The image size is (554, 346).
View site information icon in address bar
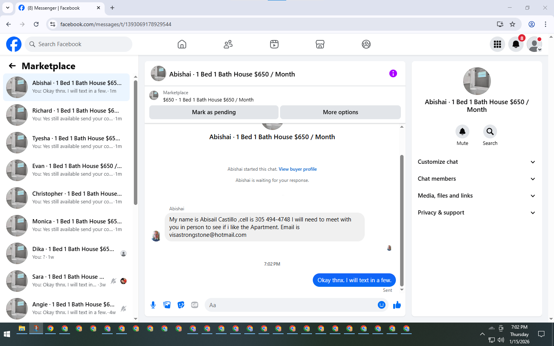pyautogui.click(x=53, y=24)
